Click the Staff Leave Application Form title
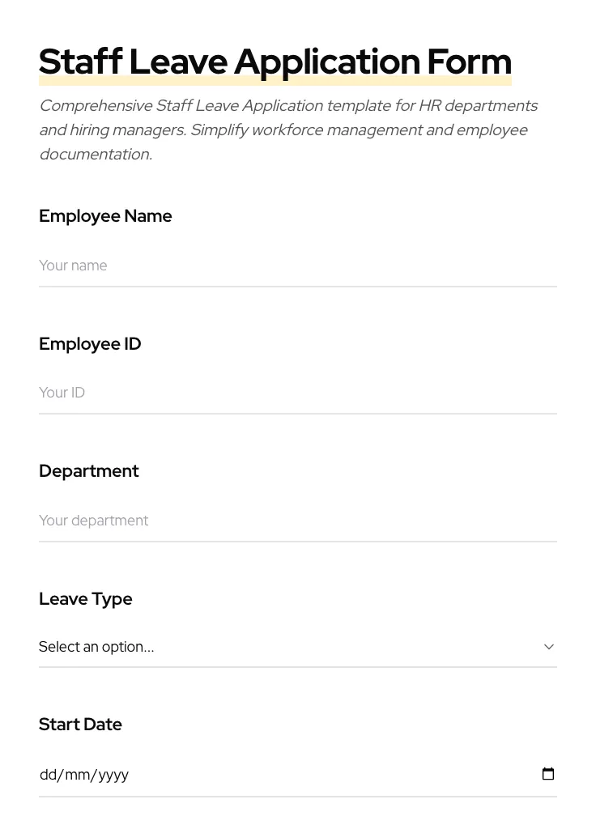The image size is (596, 829). tap(275, 61)
